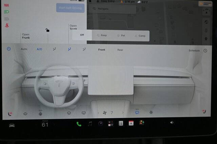Tap the gray fog light indicator icon
217x144 pixels.
click(6, 19)
